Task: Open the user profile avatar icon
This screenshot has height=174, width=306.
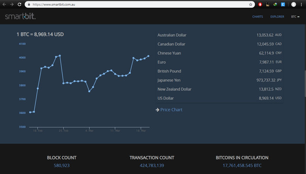Action: (x=294, y=4)
